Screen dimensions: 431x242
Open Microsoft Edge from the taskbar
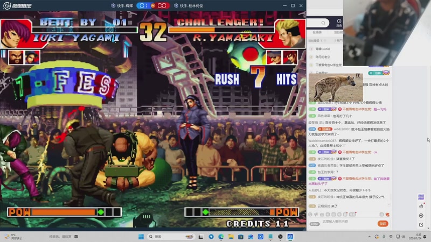221,237
